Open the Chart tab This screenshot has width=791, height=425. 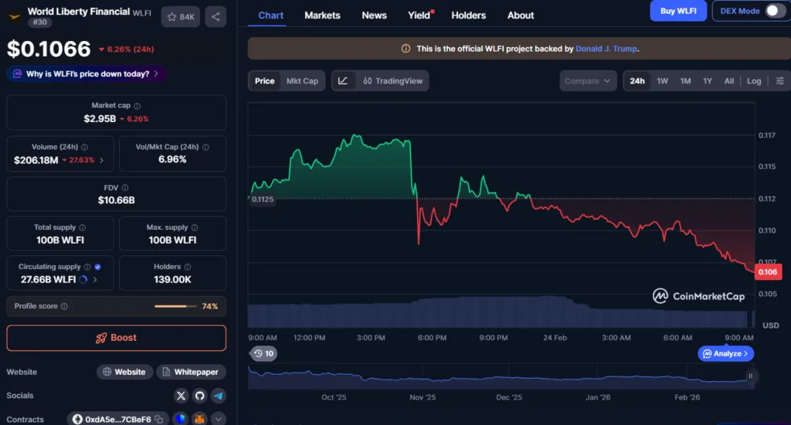click(x=271, y=15)
